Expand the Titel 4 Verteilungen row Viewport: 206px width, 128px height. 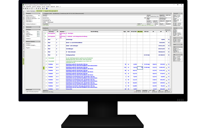click(45, 49)
